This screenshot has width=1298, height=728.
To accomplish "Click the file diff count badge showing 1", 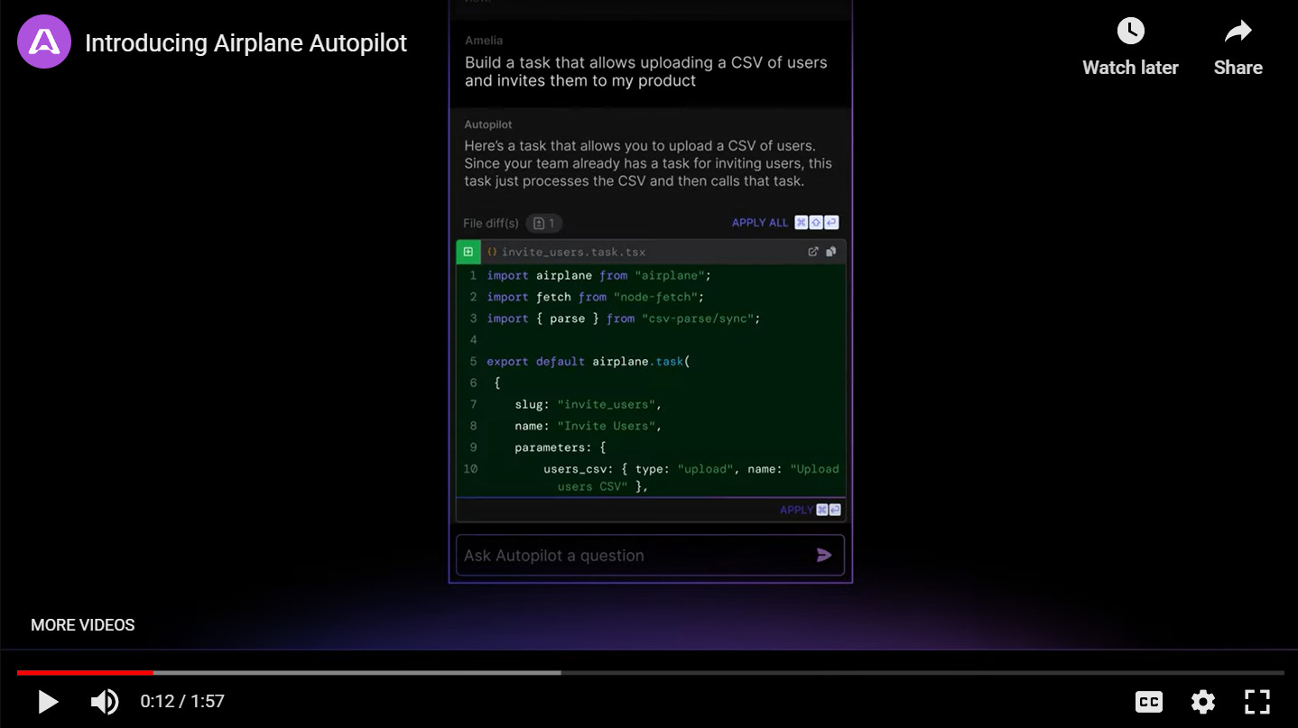I will (x=544, y=223).
